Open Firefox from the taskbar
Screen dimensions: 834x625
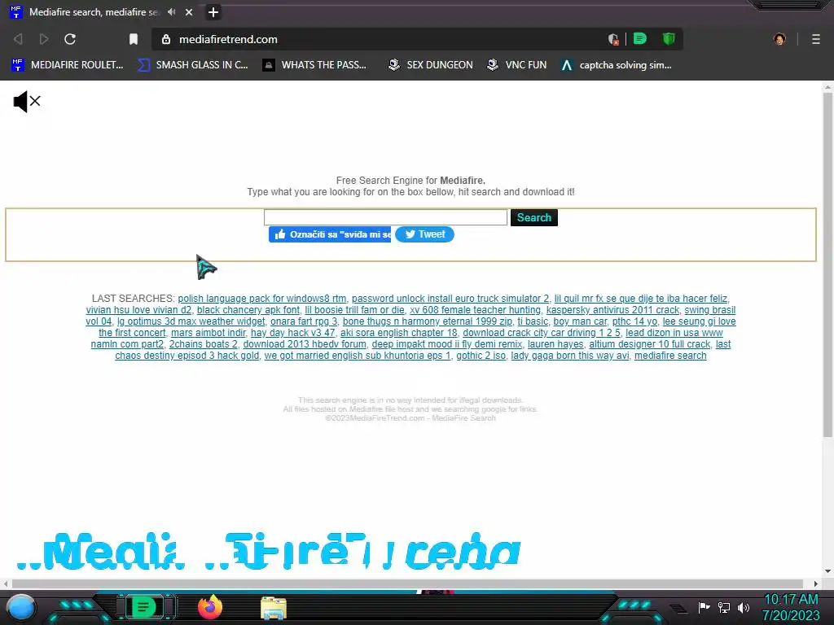click(x=210, y=607)
